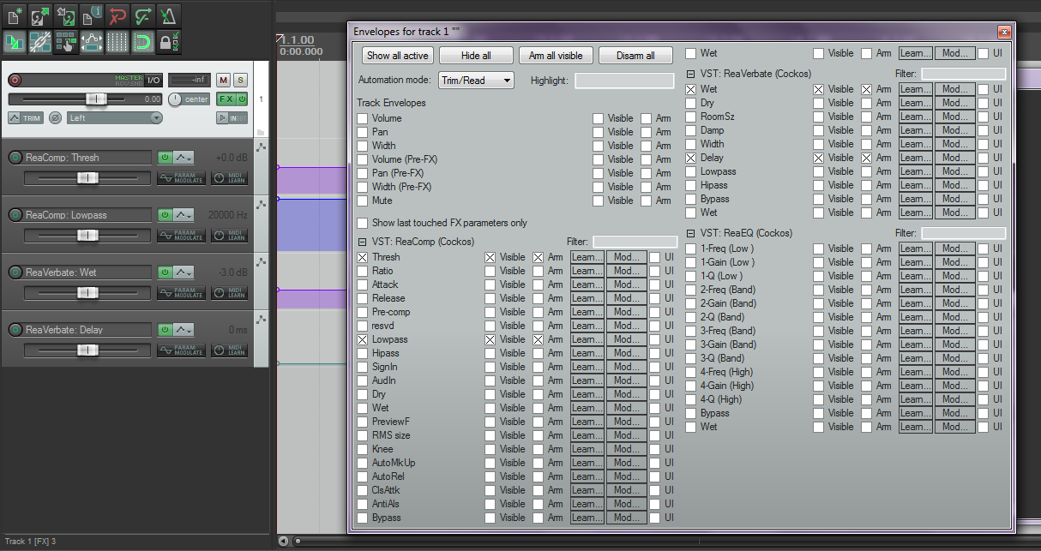Image resolution: width=1041 pixels, height=551 pixels.
Task: Toggle the grid lines icon
Action: pos(117,40)
